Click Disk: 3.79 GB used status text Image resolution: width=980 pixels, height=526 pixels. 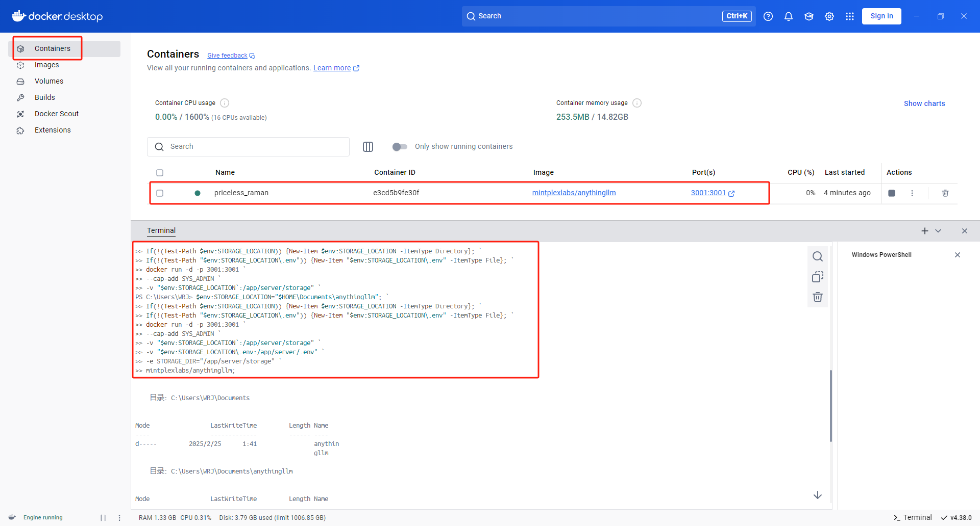[272, 517]
